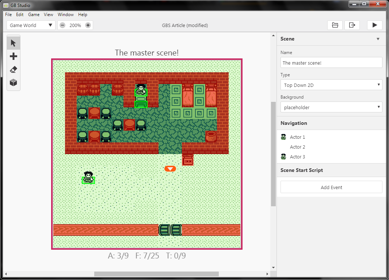This screenshot has height=280, width=389.
Task: Click the F: 7/25 frame count
Action: [x=147, y=256]
